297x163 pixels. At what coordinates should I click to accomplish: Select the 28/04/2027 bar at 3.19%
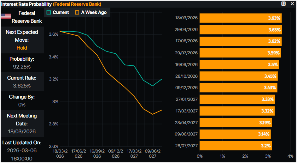click(x=236, y=123)
